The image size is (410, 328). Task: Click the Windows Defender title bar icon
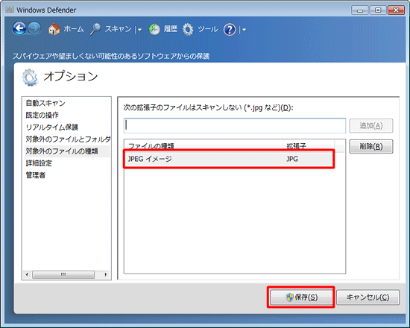point(10,10)
